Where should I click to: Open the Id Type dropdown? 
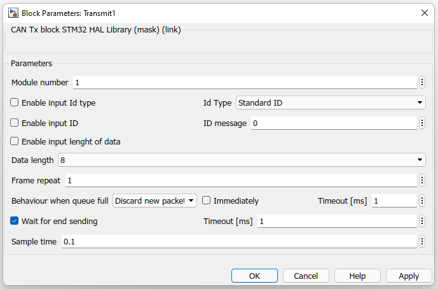pos(331,102)
